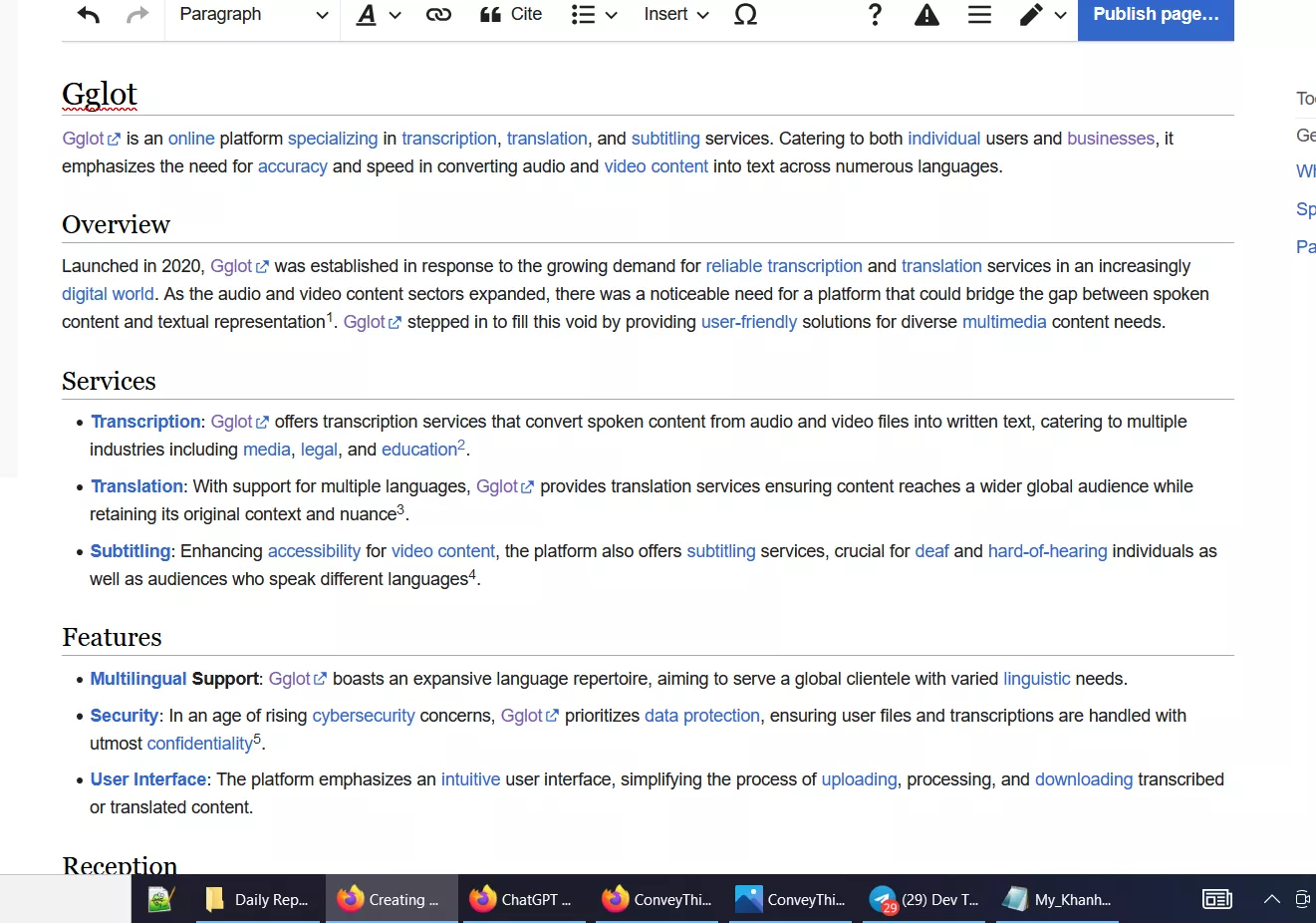Switch to the ChatGPT Firefox taskbar window
Screen dimensions: 1316x923
(524, 899)
